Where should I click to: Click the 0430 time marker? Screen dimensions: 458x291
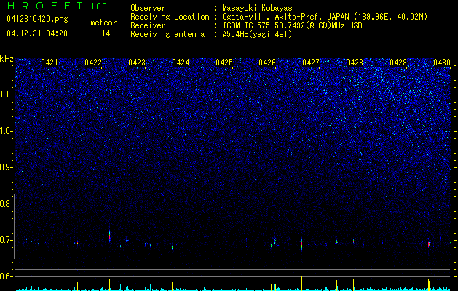[442, 63]
